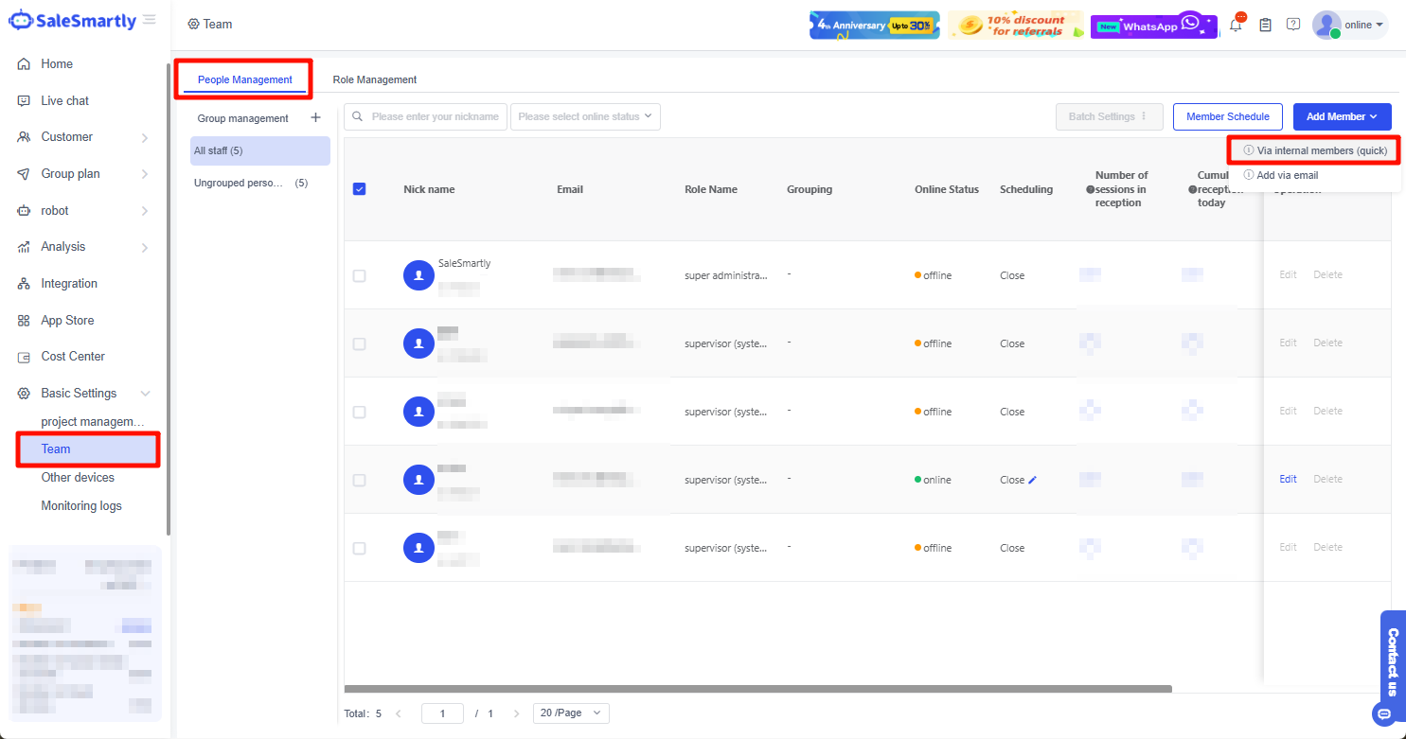Collapse sidebar with the hamburger menu icon
This screenshot has width=1406, height=739.
pos(150,20)
